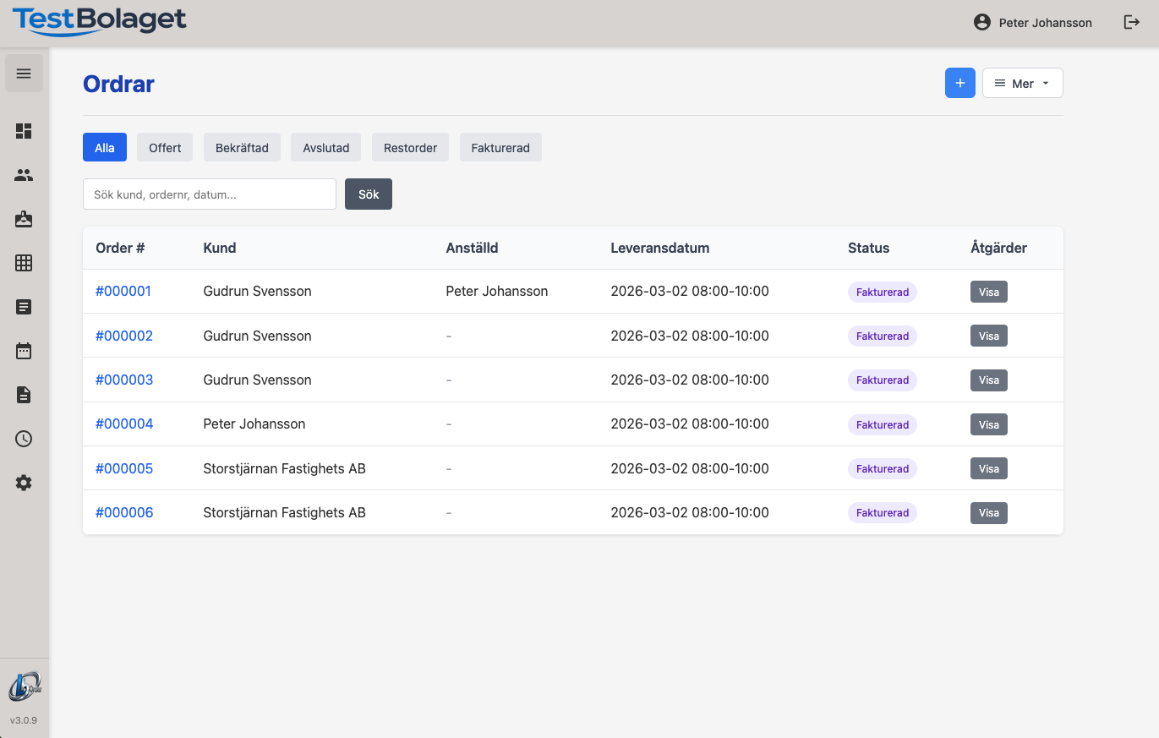
Task: Open the dashboard icon in sidebar
Action: [24, 131]
